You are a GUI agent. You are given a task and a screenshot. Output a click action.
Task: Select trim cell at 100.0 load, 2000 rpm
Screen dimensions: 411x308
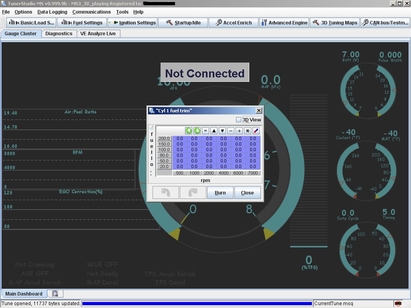209,150
